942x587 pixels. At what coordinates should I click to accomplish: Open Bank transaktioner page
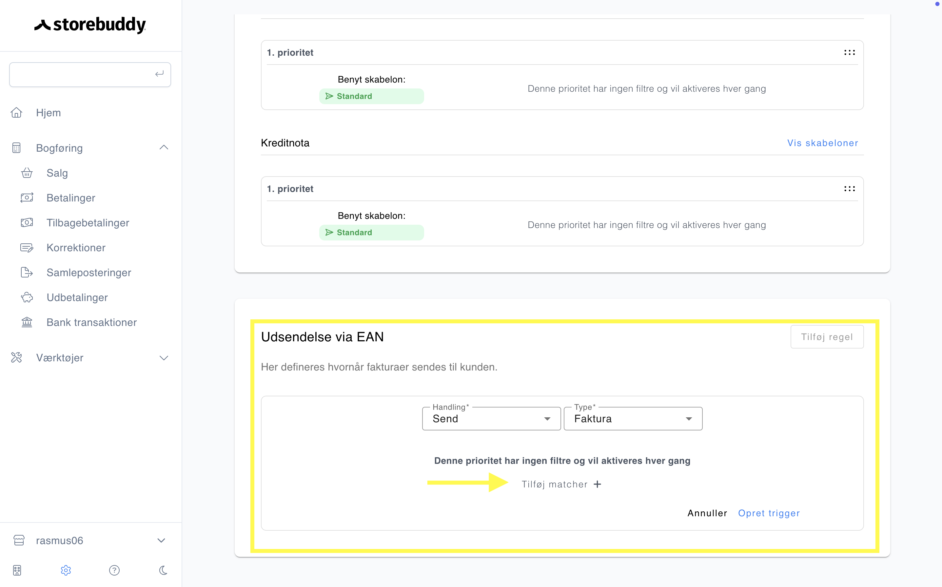coord(91,322)
